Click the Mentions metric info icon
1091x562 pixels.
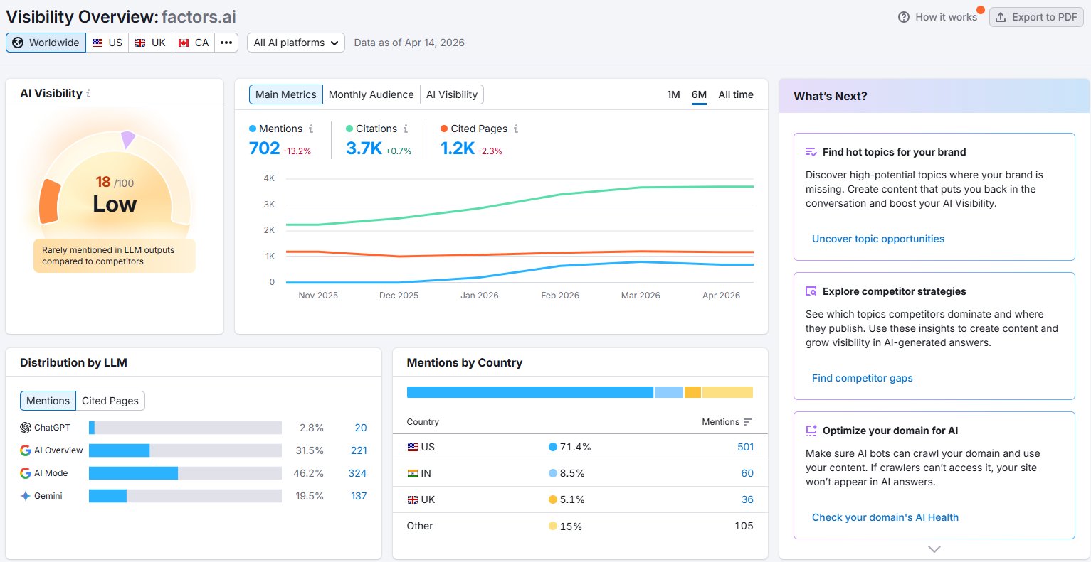311,129
